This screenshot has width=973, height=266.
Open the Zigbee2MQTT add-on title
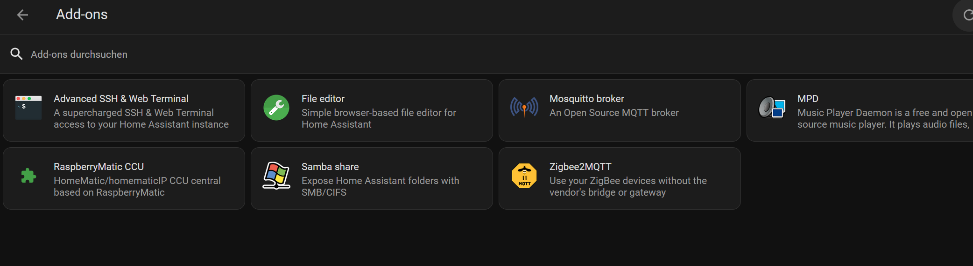click(x=580, y=167)
